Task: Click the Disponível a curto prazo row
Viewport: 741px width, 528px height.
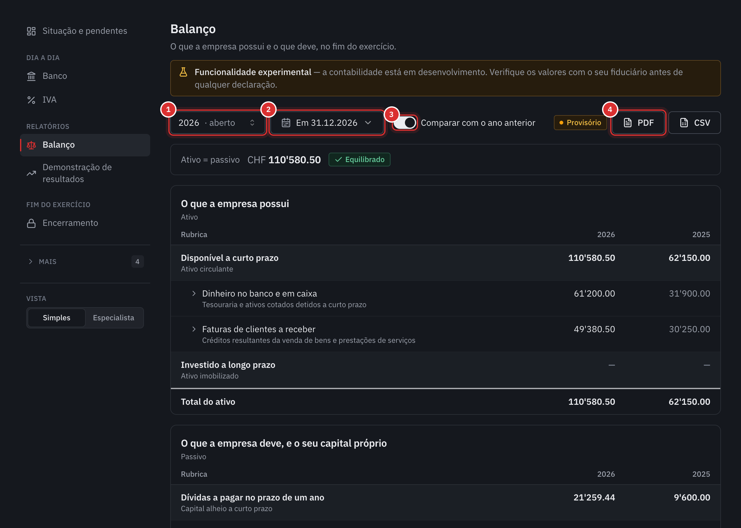Action: [445, 263]
